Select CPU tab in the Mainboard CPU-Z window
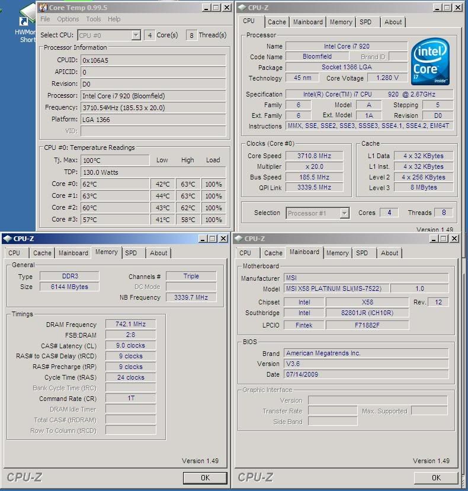The width and height of the screenshot is (468, 491). [x=245, y=253]
